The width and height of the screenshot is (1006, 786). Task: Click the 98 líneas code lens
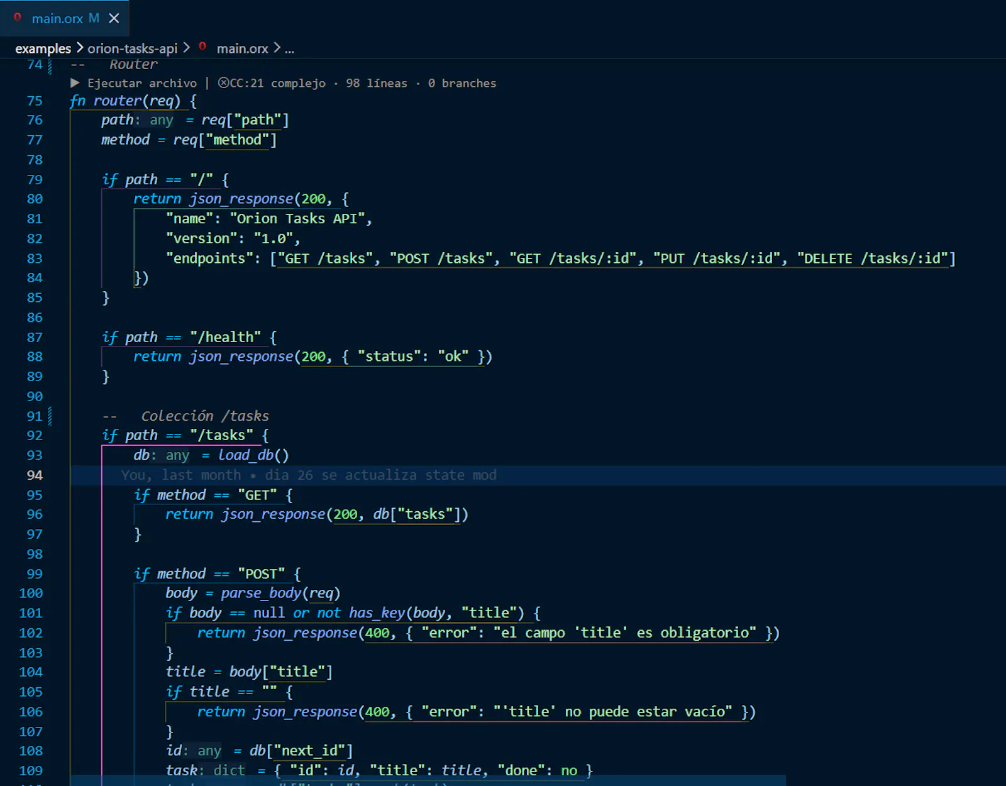coord(376,83)
